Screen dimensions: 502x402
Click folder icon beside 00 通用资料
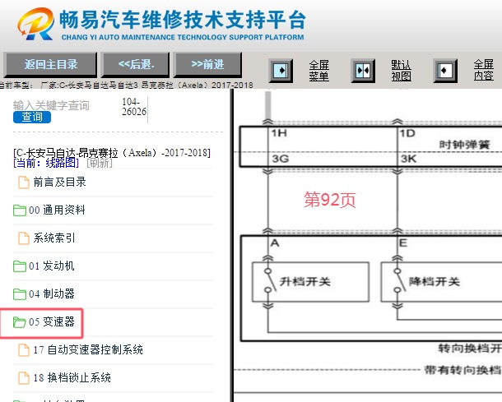(20, 210)
